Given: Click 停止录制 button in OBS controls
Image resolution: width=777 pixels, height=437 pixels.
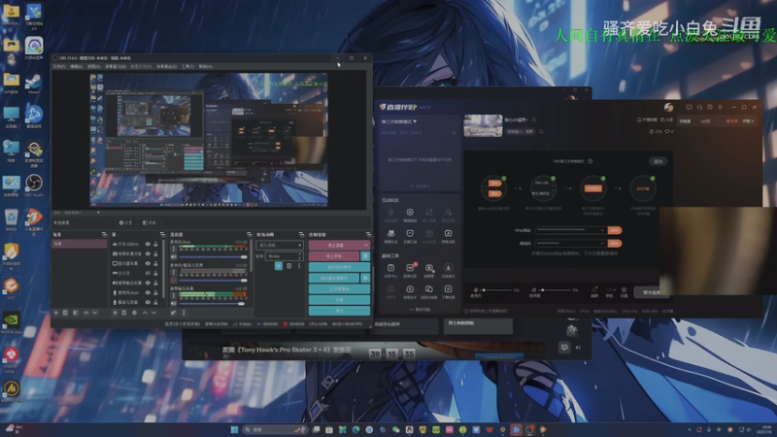Looking at the screenshot, I should click(x=334, y=256).
